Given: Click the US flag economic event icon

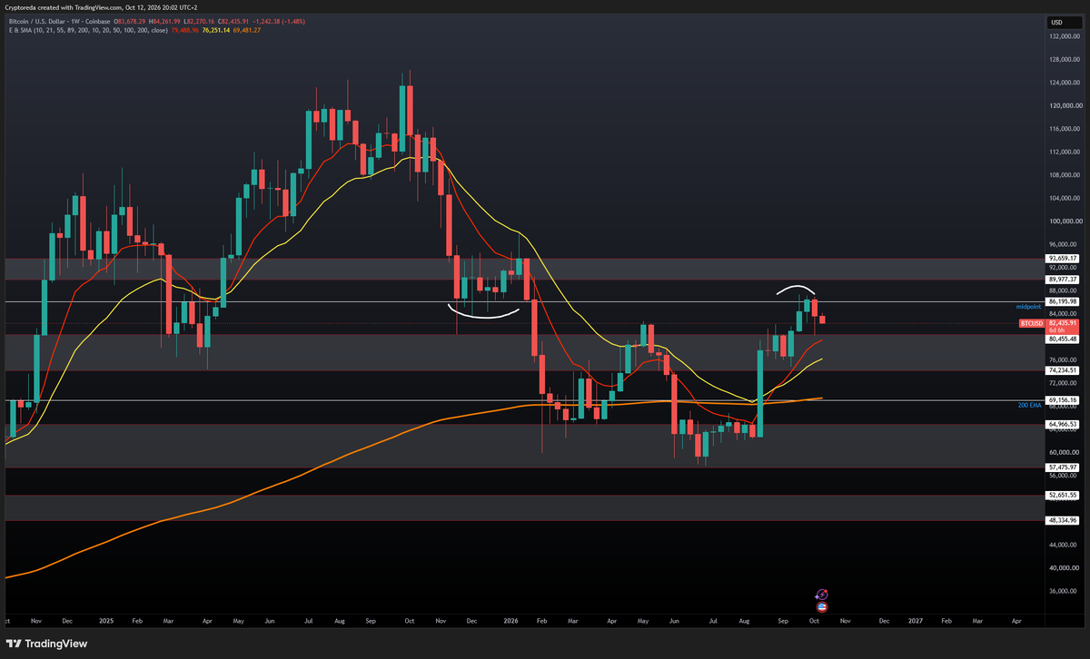Looking at the screenshot, I should click(822, 606).
